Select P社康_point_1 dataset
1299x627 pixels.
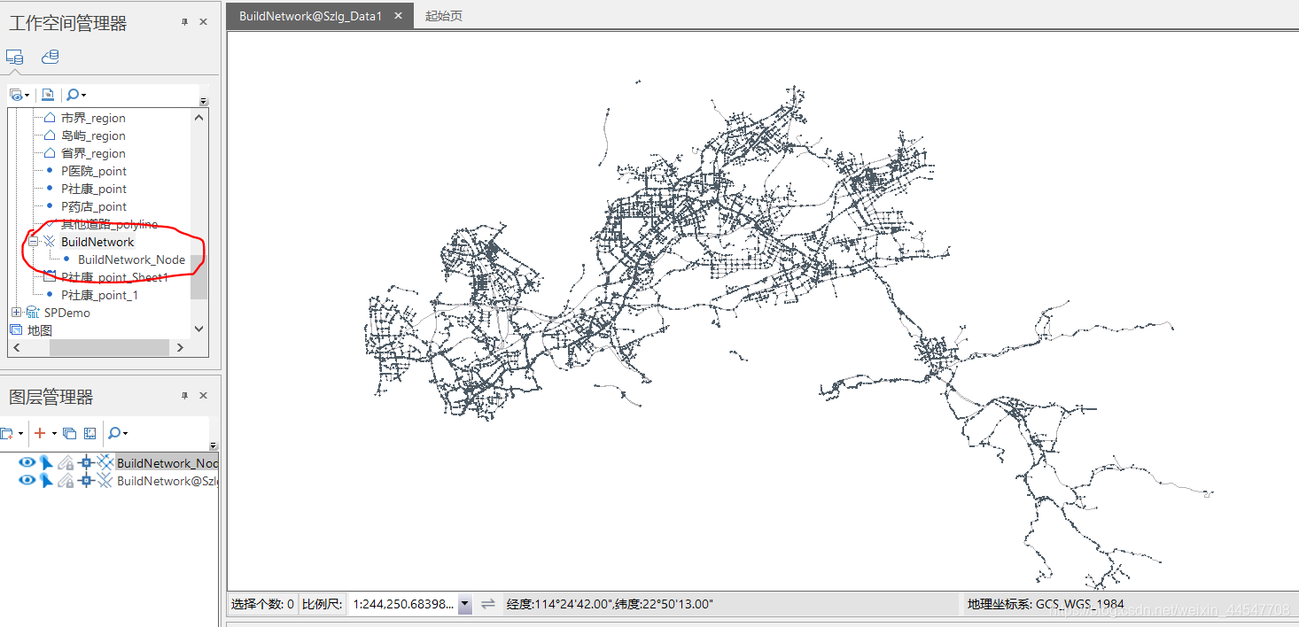tap(99, 295)
